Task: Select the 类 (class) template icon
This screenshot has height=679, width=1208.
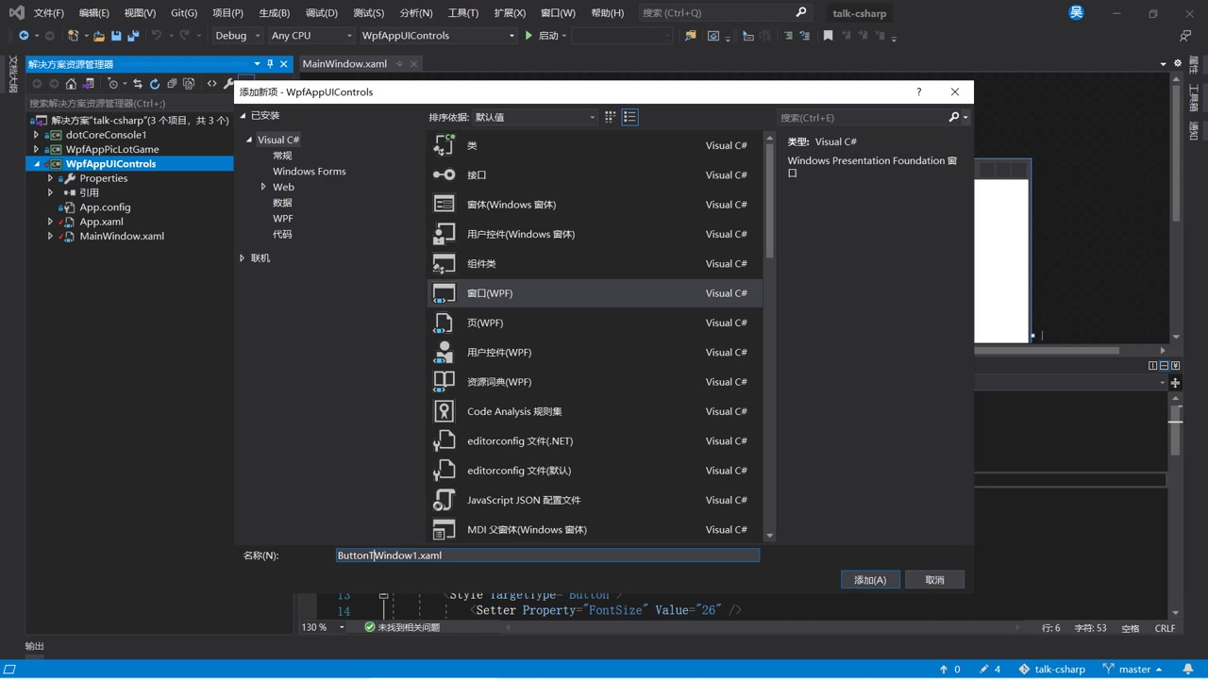Action: tap(444, 145)
